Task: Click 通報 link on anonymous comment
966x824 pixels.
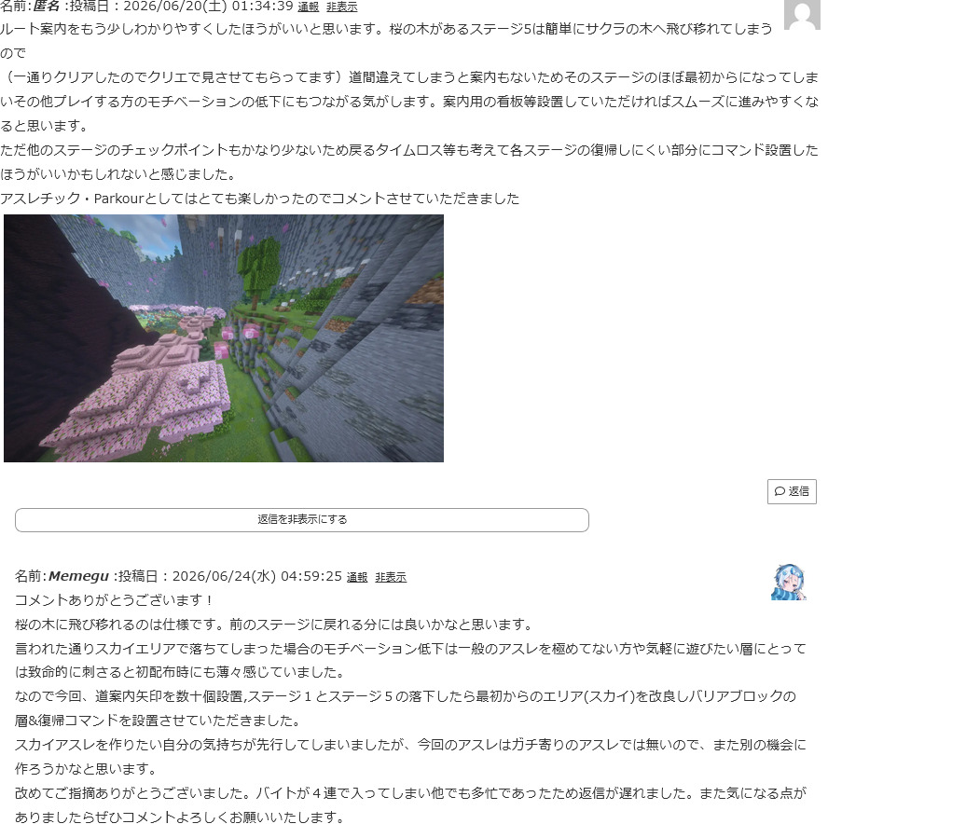Action: point(308,7)
